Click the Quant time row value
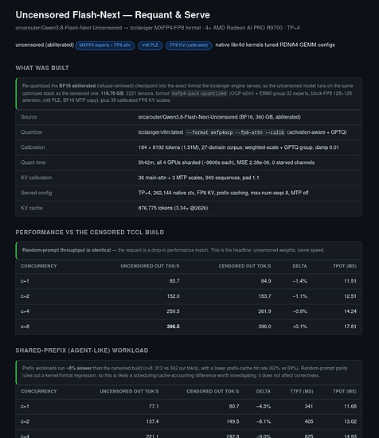379x438 pixels. pyautogui.click(x=226, y=162)
